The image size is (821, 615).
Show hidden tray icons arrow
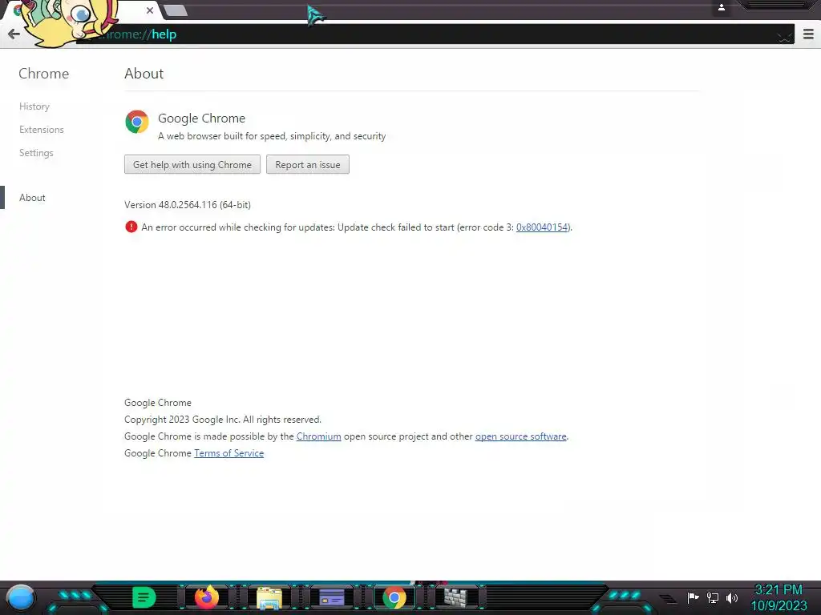click(668, 598)
